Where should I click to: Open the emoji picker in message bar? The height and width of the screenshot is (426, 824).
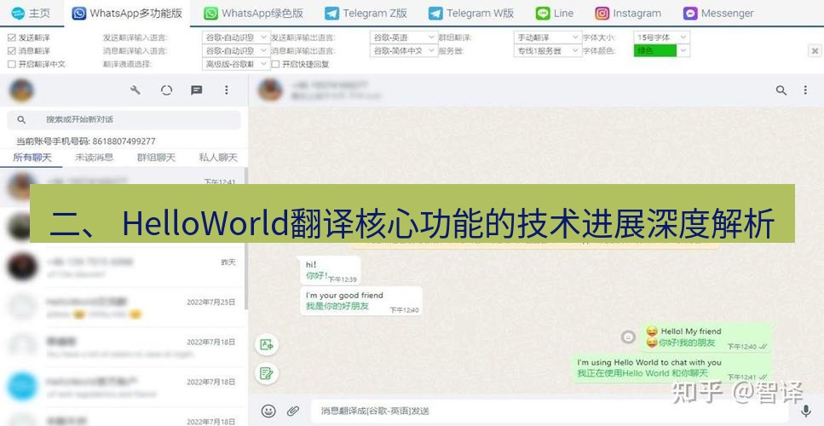point(268,411)
